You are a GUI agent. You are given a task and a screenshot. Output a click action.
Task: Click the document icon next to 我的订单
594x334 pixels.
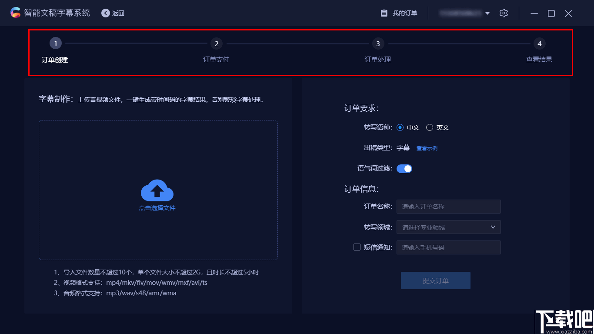384,13
